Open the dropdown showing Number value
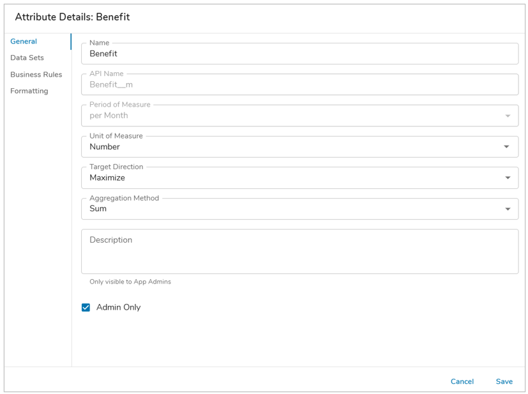Viewport: 528px width, 394px height. pyautogui.click(x=287, y=147)
